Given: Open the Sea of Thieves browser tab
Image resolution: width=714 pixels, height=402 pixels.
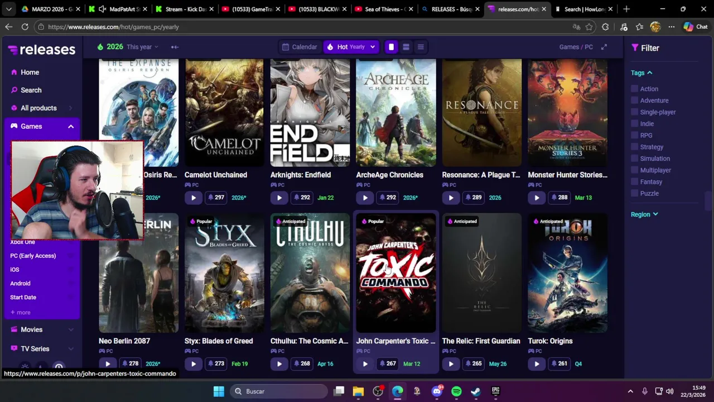Looking at the screenshot, I should 384,9.
